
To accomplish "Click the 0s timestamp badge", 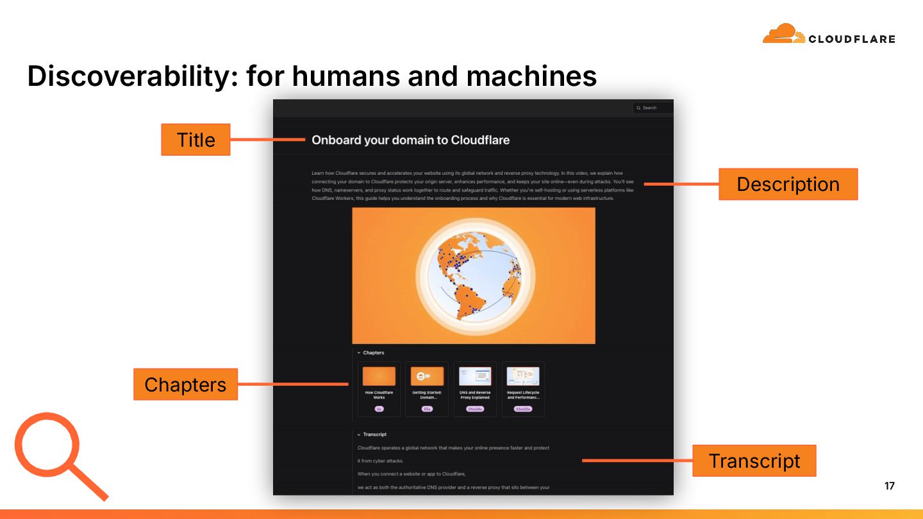I will point(379,409).
